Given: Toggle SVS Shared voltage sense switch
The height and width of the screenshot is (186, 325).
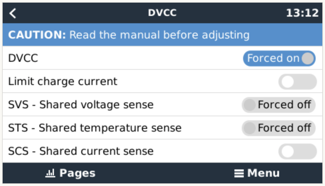Looking at the screenshot, I should point(278,105).
